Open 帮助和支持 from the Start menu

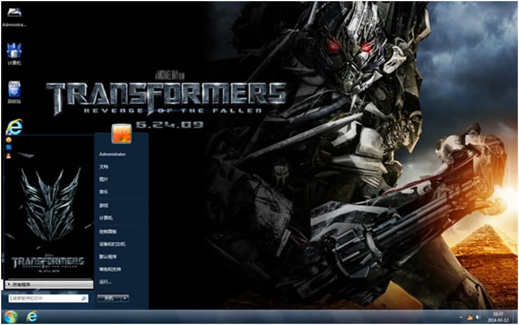(110, 269)
